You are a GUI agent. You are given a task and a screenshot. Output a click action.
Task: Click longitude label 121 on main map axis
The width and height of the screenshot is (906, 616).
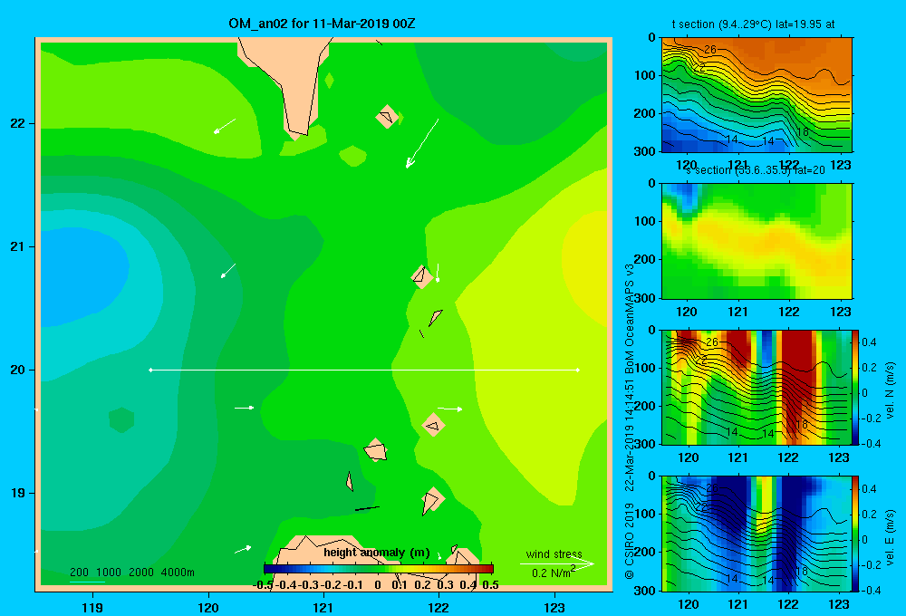tap(323, 607)
